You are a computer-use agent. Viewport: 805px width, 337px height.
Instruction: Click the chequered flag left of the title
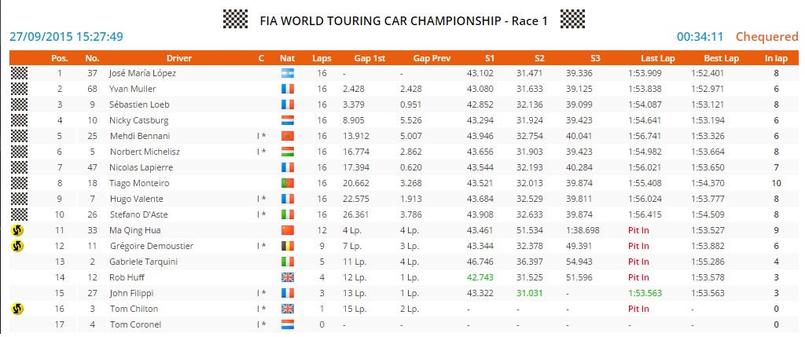coord(236,20)
